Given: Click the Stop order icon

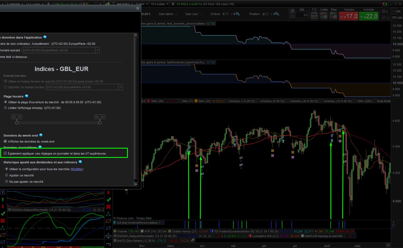Looking at the screenshot, I should [x=333, y=16].
